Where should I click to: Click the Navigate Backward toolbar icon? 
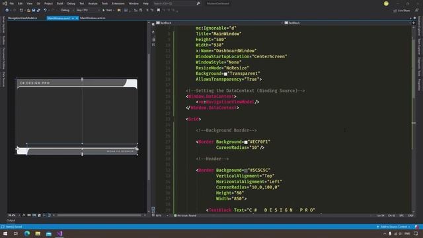[x=7, y=11]
